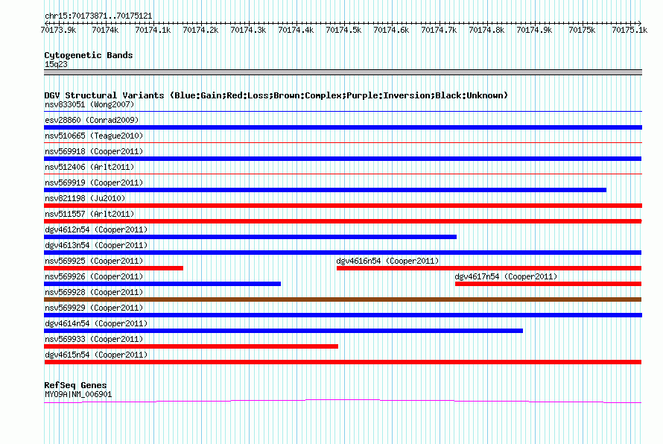Image resolution: width=663 pixels, height=444 pixels.
Task: Select the blue dgv4612n54 gain bar
Action: 250,237
